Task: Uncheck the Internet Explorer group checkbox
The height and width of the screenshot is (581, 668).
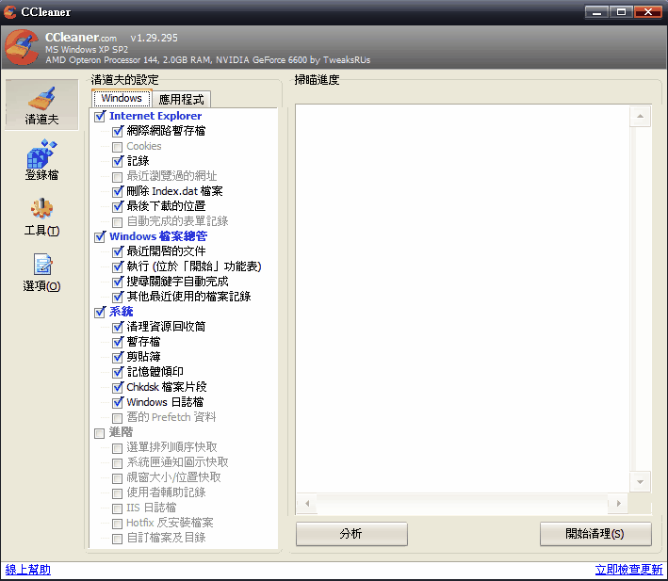Action: coord(100,116)
